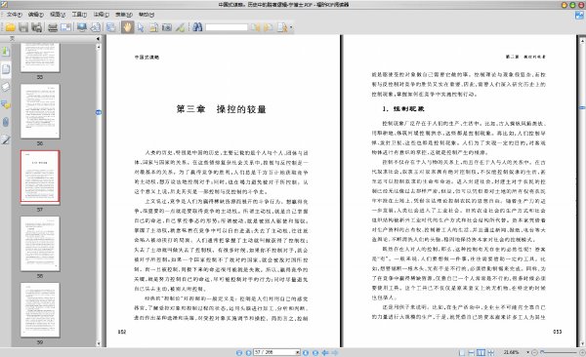Switch to facing pages view mode

[481, 352]
